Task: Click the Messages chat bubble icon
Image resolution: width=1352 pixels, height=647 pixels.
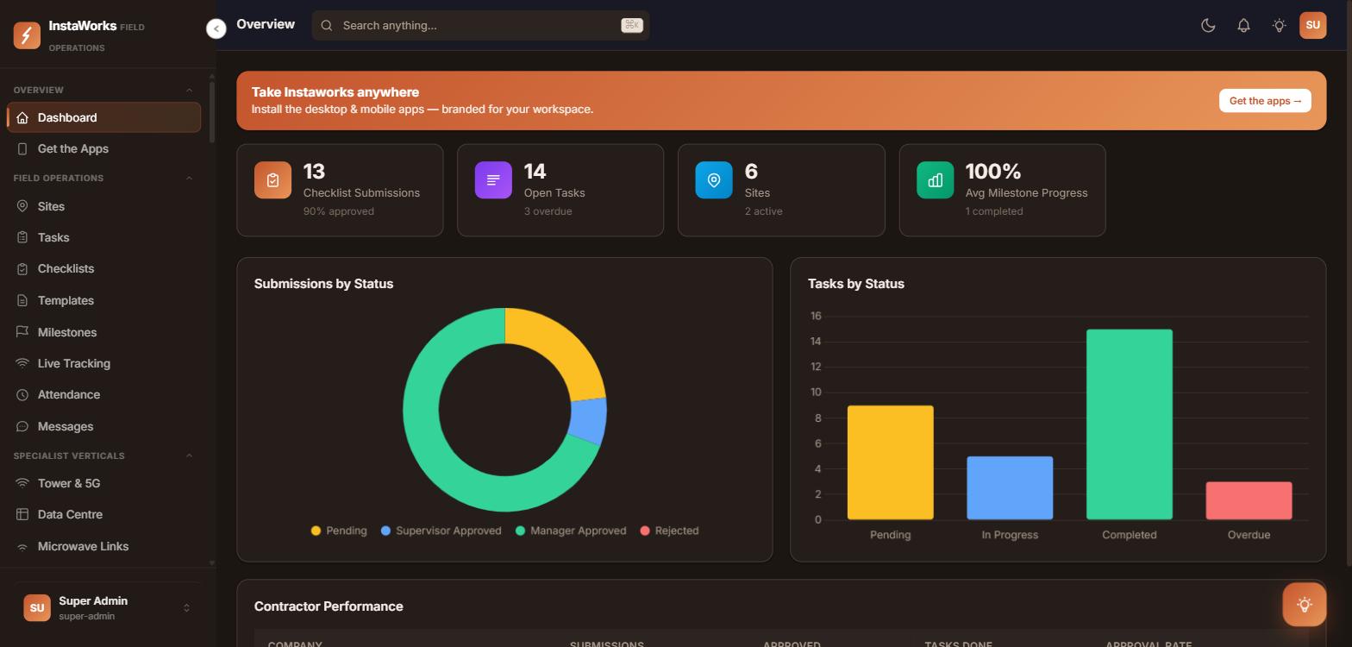Action: (22, 426)
